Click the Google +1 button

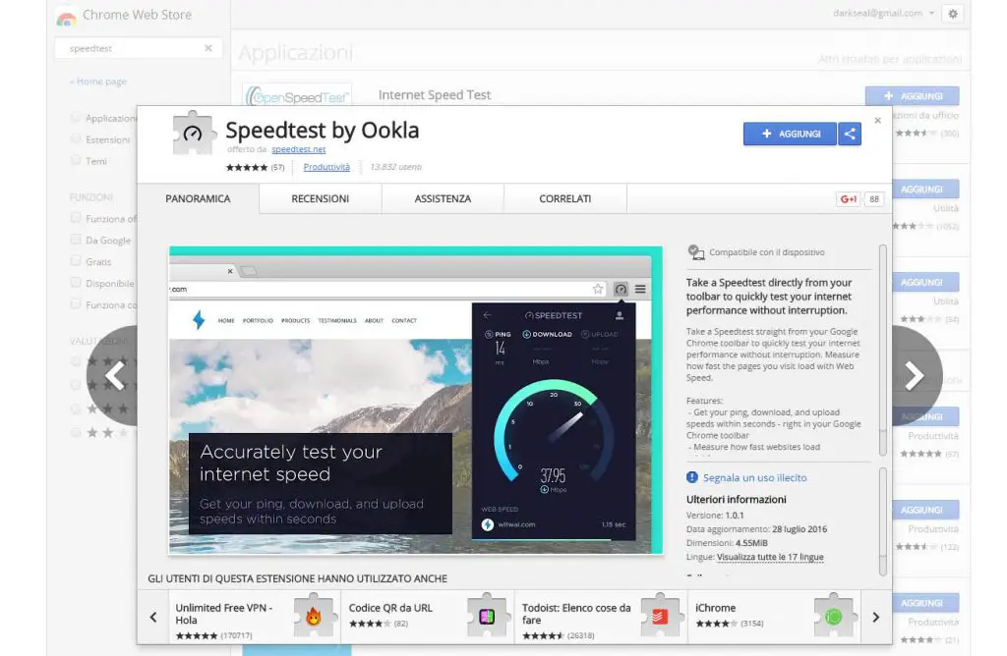coord(849,198)
